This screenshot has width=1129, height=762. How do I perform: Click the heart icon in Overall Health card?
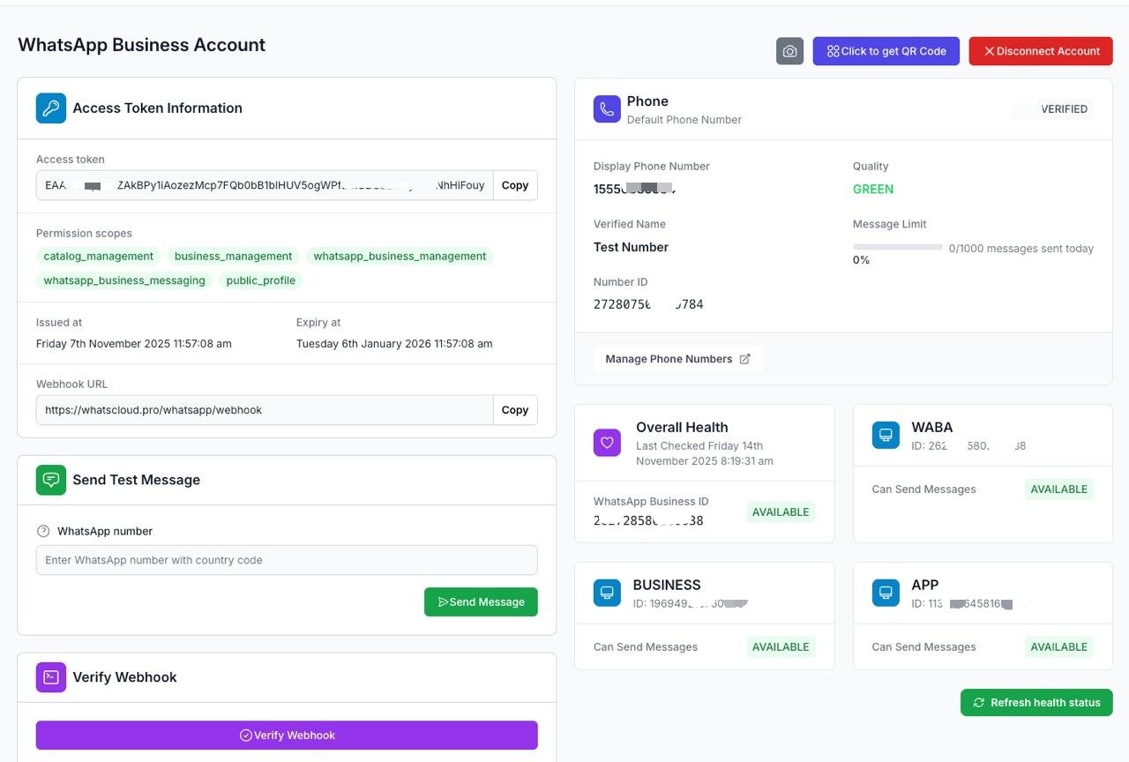(x=607, y=443)
